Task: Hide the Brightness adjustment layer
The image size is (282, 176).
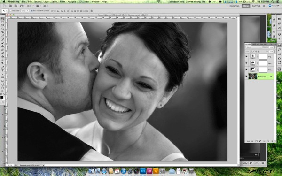Action: coord(246,56)
